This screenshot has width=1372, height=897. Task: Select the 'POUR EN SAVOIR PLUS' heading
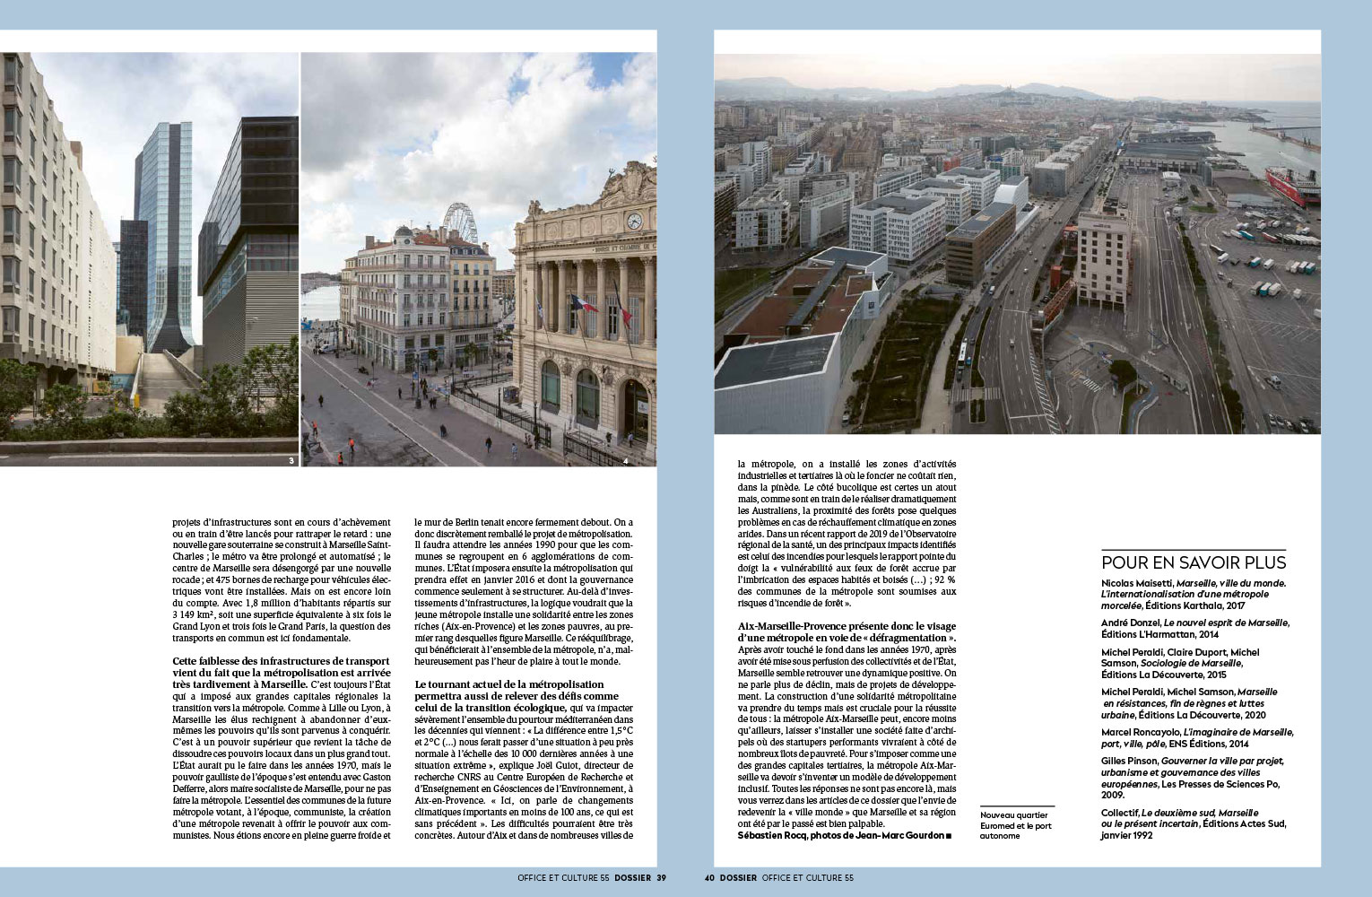[1193, 562]
